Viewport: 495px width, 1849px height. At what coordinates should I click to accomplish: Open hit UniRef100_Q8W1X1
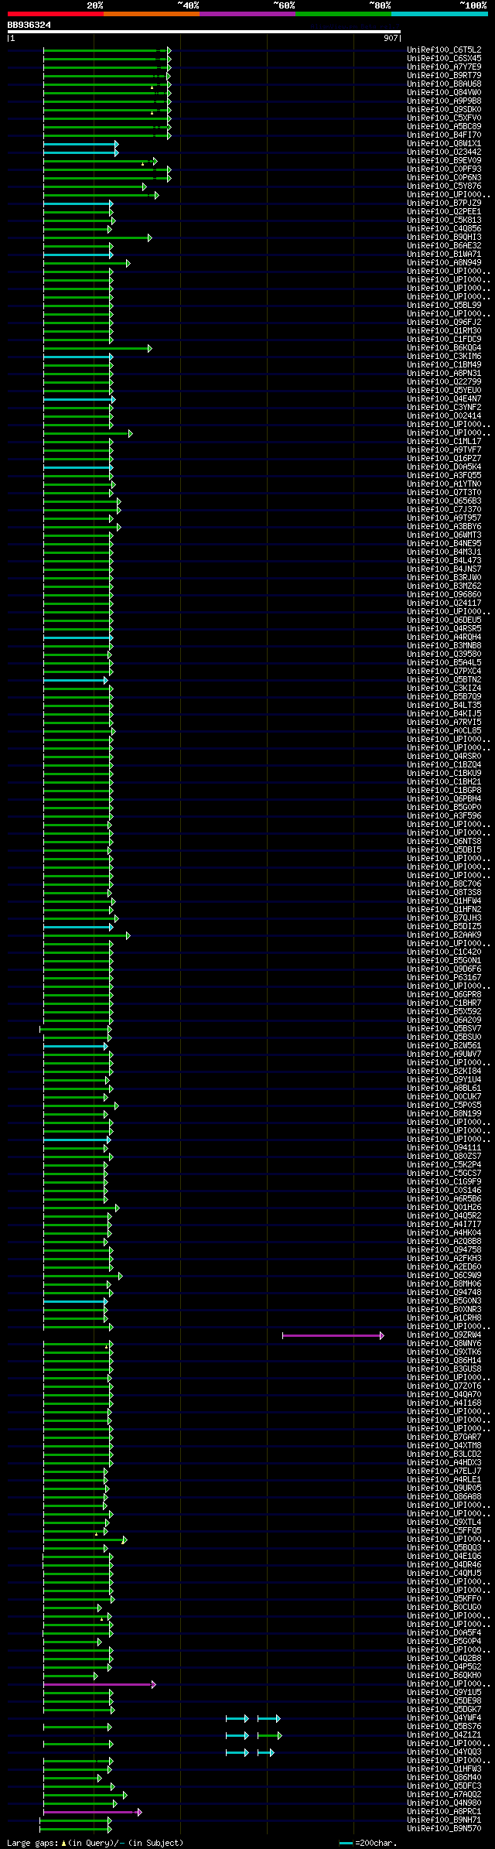pyautogui.click(x=444, y=143)
